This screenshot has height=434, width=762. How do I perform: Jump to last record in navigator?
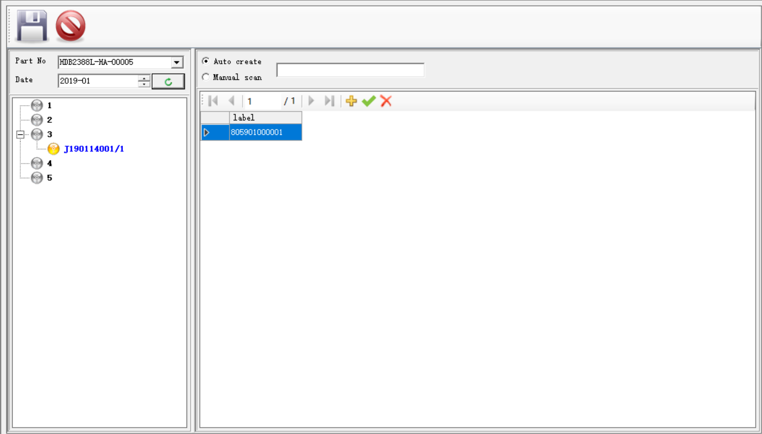(x=329, y=101)
